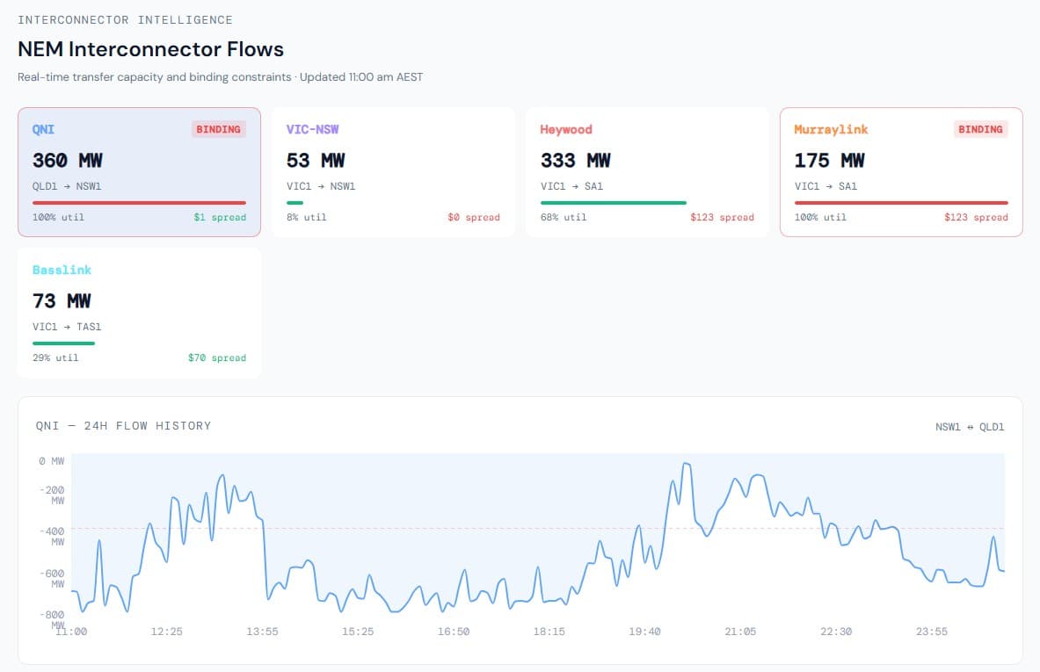Click the NSW1 ↔ QLD1 chart label
This screenshot has width=1040, height=672.
coord(969,427)
